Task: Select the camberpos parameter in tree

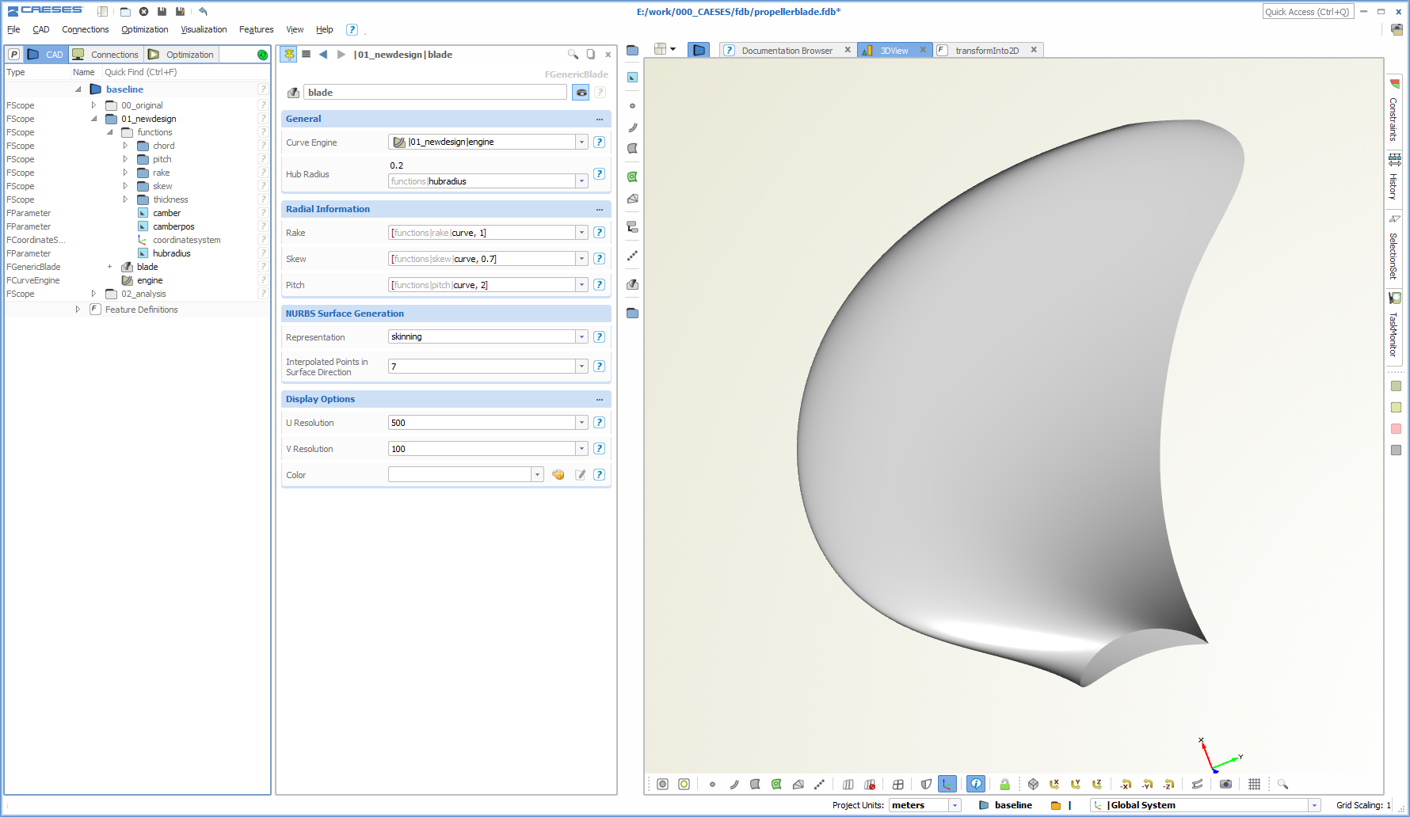Action: [x=173, y=226]
